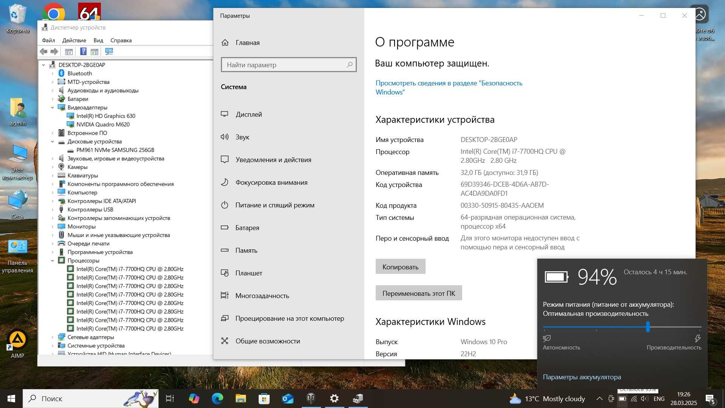Collapse the Видеоадаптеры (Display adapters) node
The image size is (725, 408).
(52, 107)
